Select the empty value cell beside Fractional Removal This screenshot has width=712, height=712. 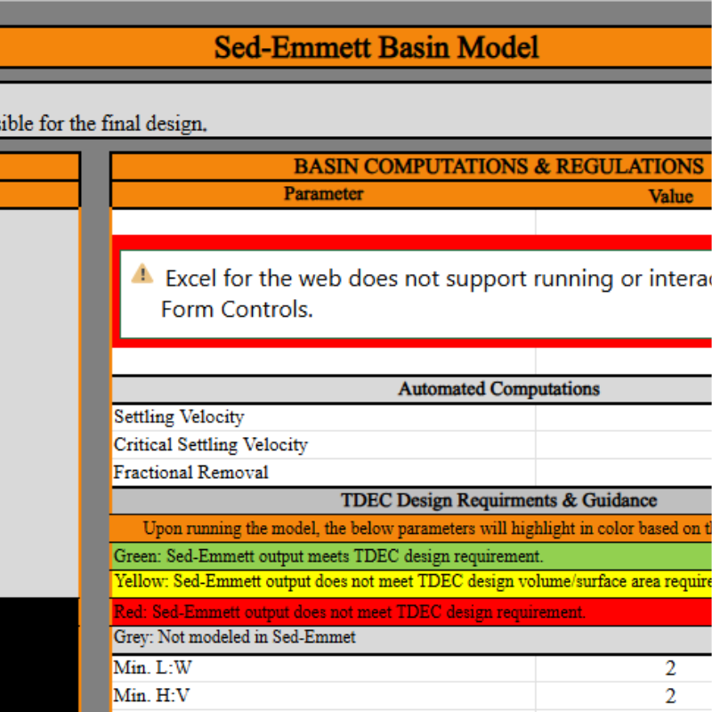pos(624,473)
